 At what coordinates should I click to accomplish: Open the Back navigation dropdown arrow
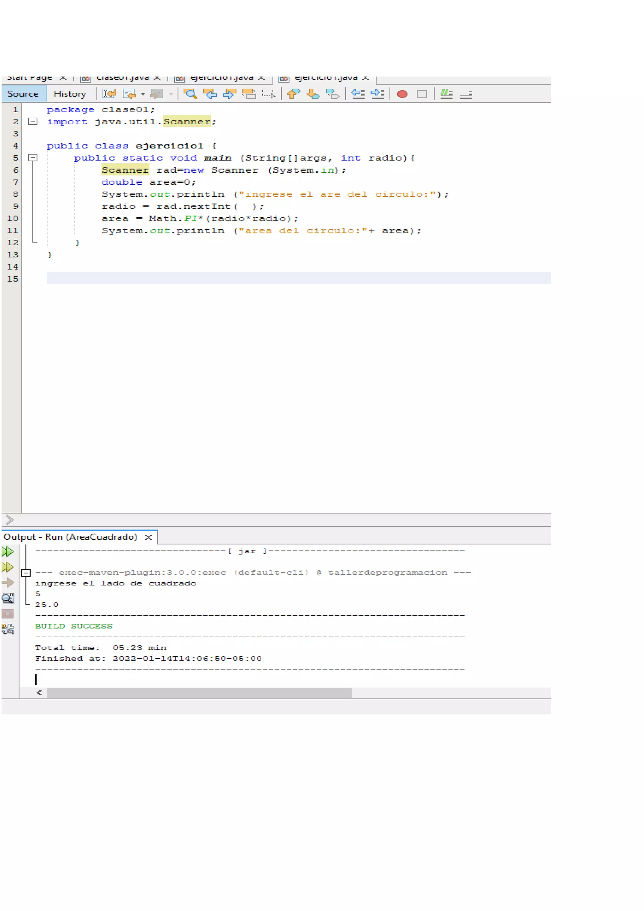[143, 94]
